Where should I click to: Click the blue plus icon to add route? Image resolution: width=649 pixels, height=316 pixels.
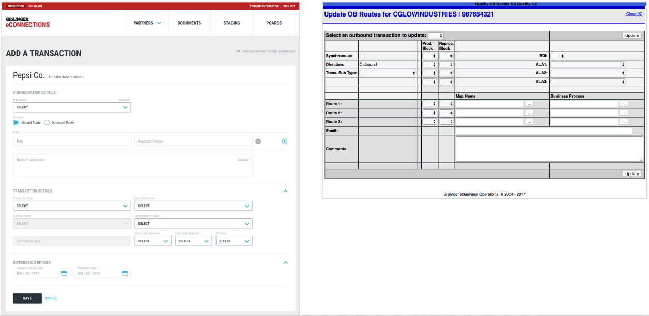coord(284,141)
